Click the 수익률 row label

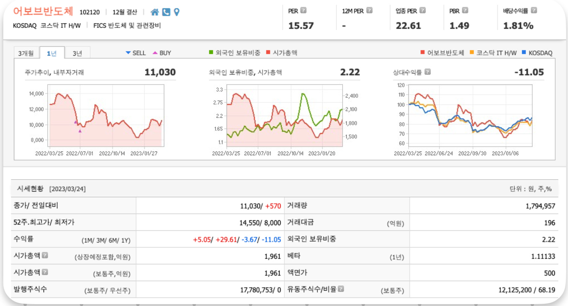point(23,239)
